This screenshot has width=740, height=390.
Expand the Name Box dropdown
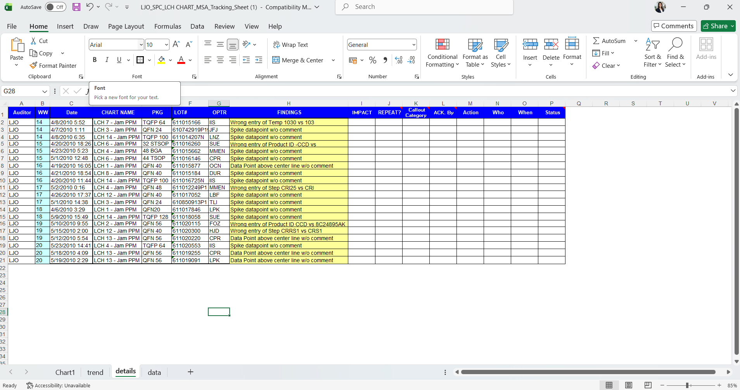(x=45, y=91)
